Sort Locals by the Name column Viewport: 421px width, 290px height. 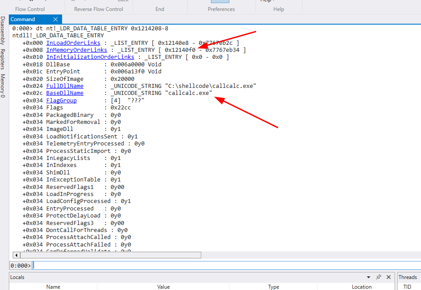point(53,286)
